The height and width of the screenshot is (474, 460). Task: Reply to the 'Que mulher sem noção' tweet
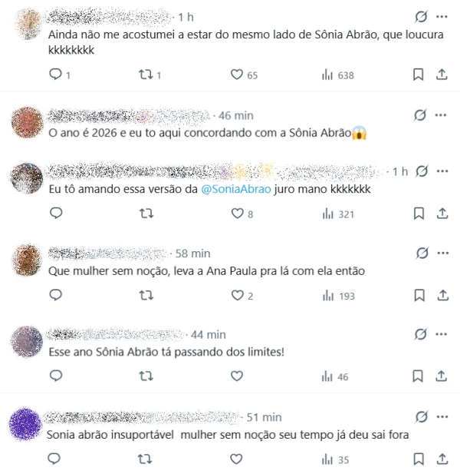point(56,295)
